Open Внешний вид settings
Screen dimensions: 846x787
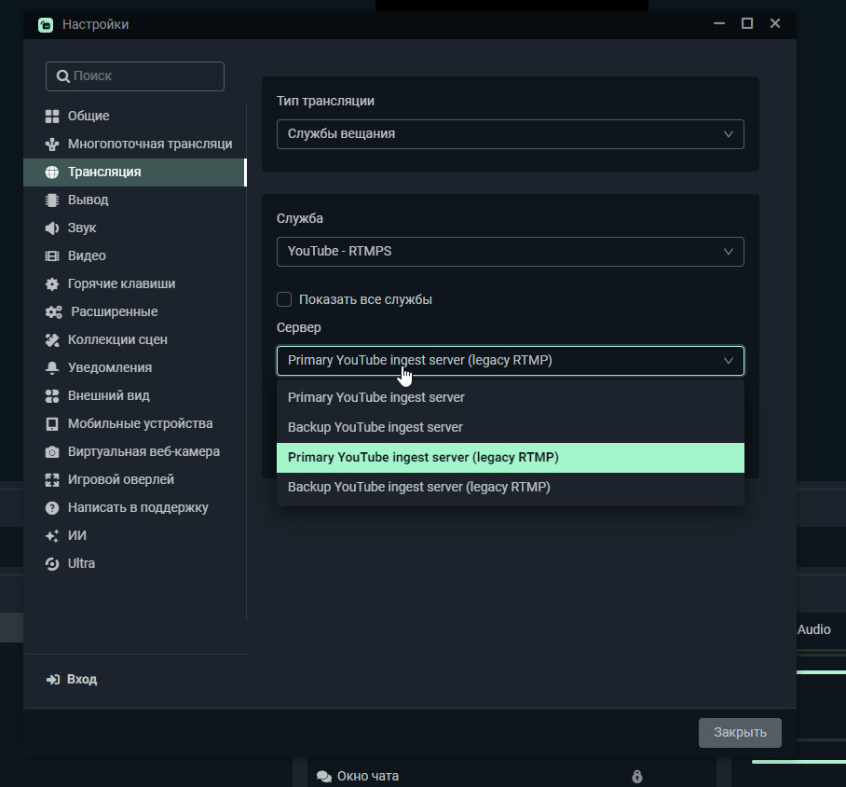pos(135,396)
